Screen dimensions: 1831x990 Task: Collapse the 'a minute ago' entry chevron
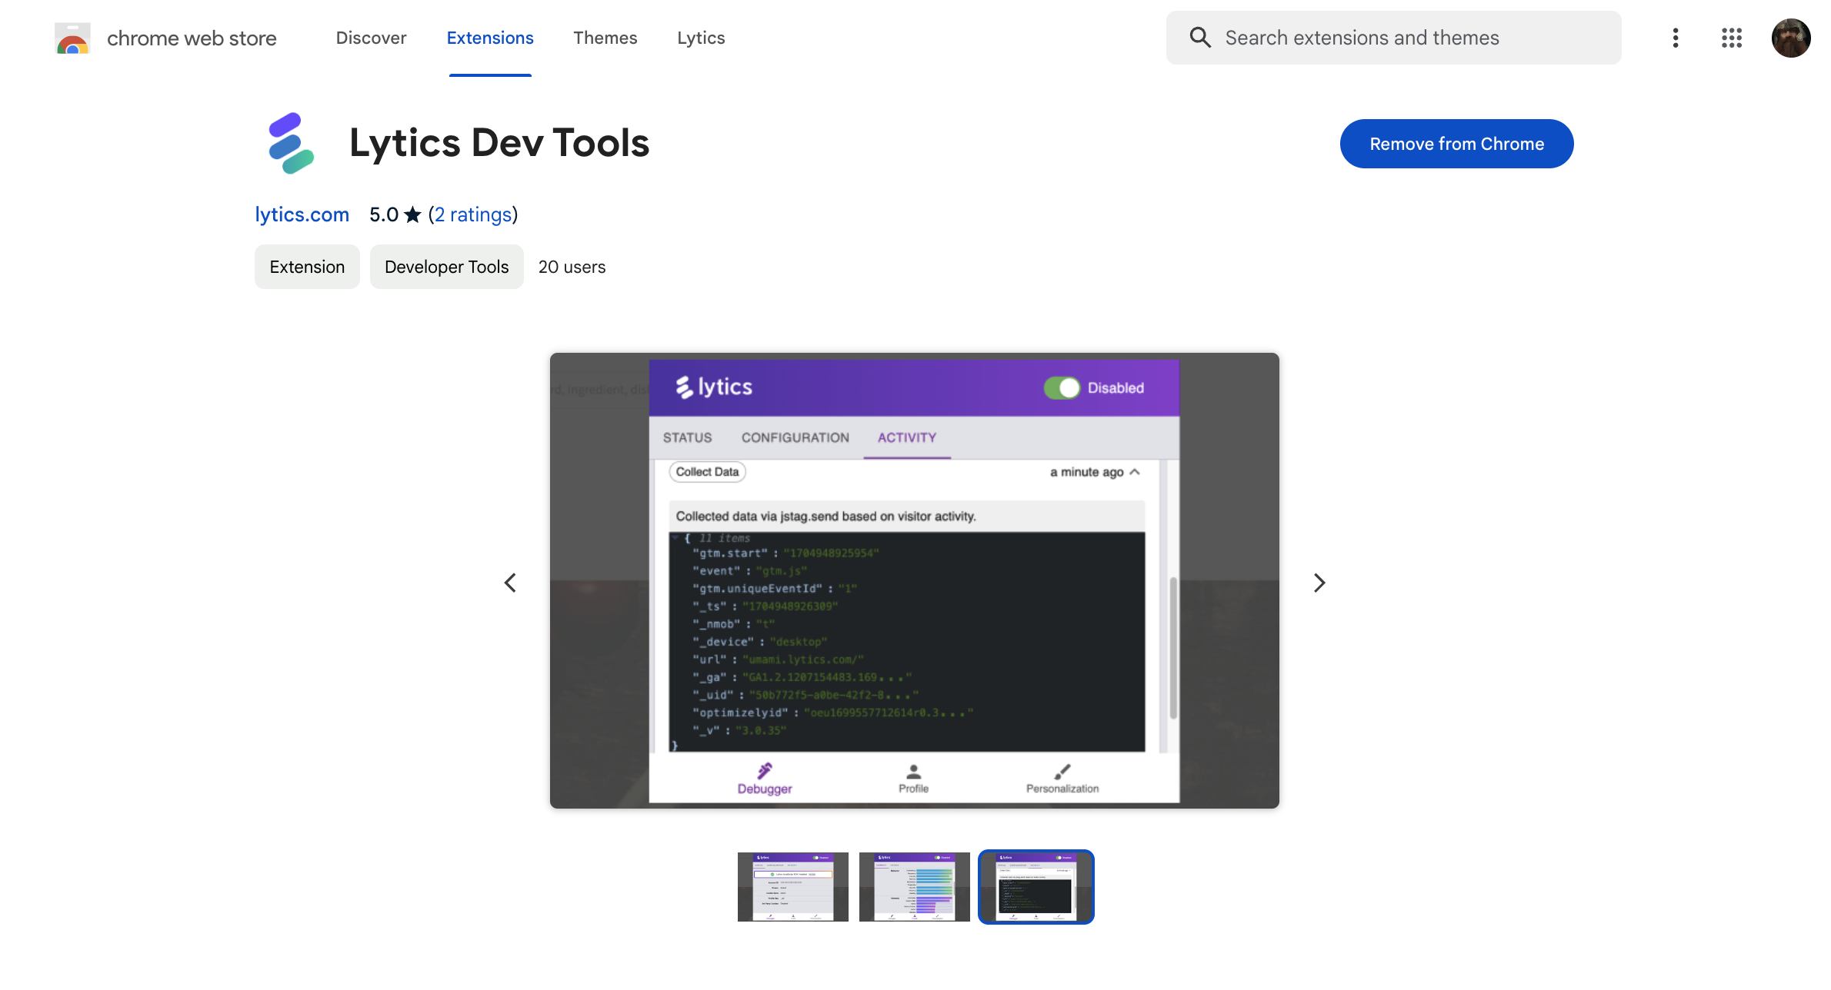pos(1135,472)
